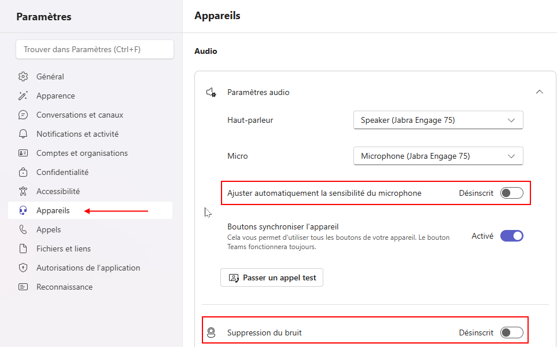The height and width of the screenshot is (347, 557).
Task: Select the Appareils settings entry
Action: coord(90,210)
